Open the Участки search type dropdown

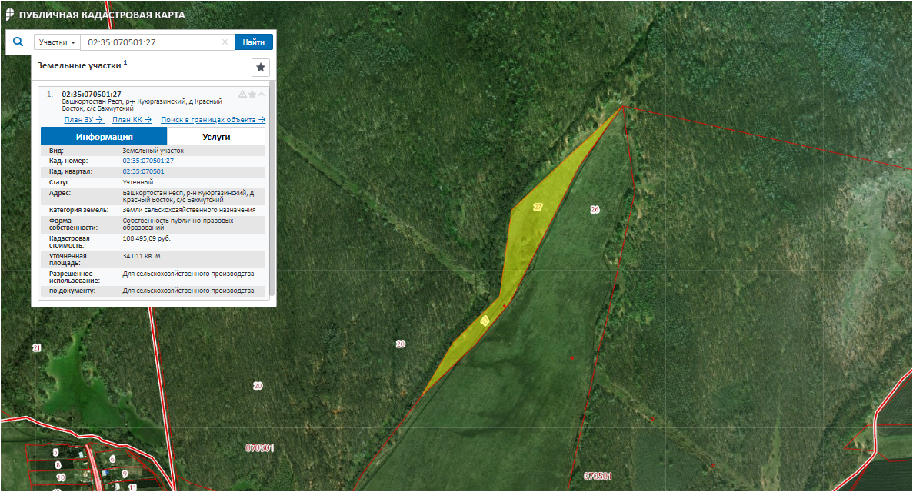(x=57, y=42)
